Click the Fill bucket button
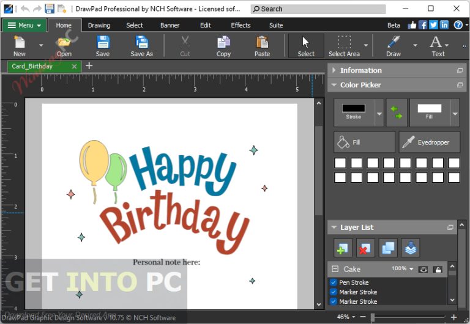Viewport: 470px width, 324px height. pos(364,142)
